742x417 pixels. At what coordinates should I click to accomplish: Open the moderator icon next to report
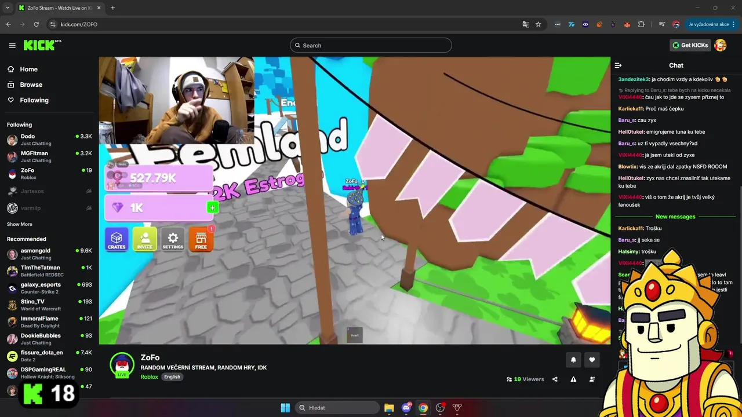pyautogui.click(x=592, y=379)
